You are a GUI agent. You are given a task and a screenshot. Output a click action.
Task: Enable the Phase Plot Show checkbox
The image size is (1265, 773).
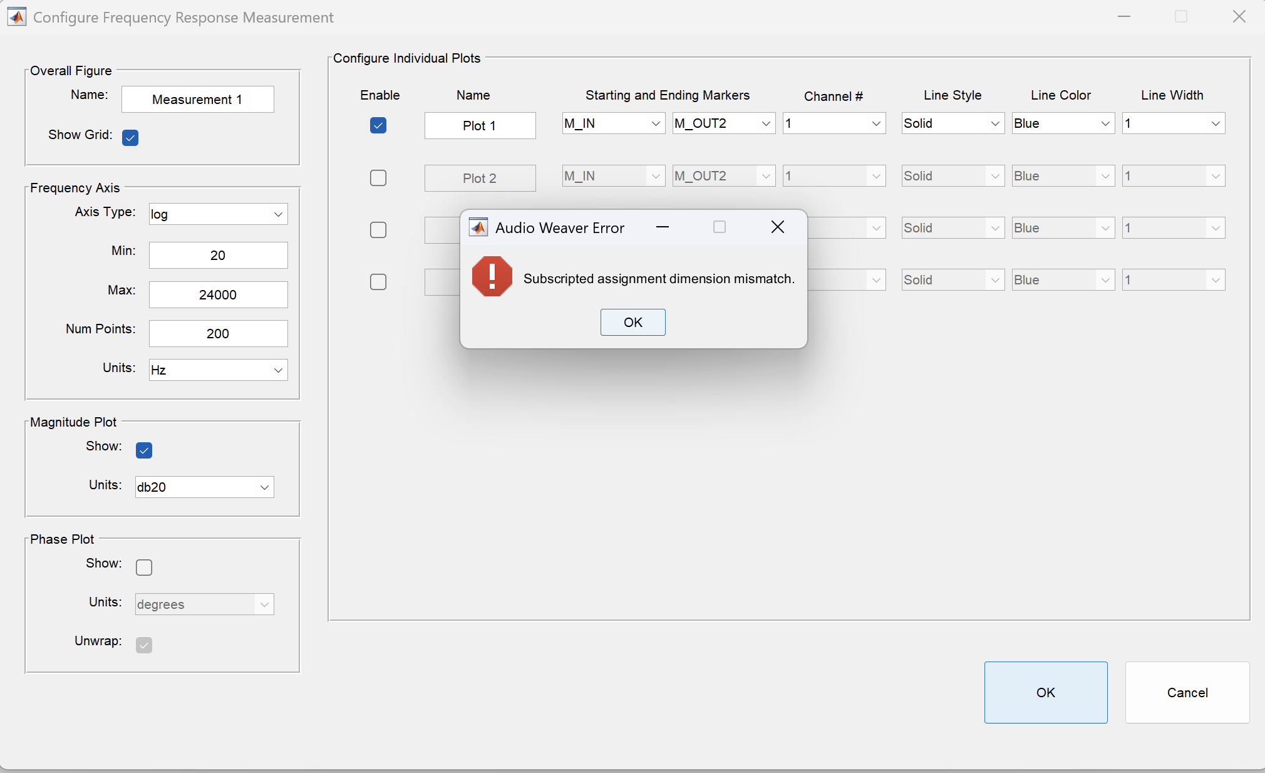click(144, 568)
